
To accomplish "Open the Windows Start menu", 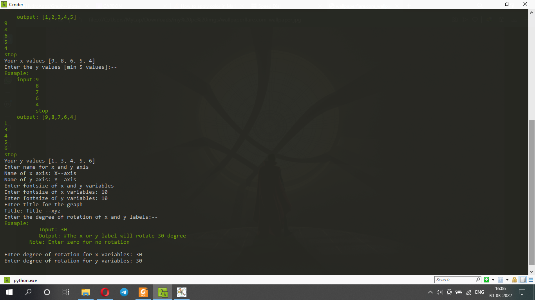I will point(9,292).
